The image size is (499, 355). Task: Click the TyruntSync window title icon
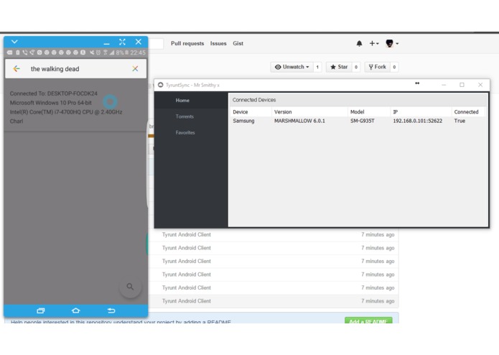point(161,85)
